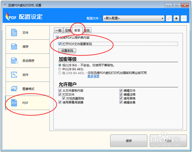Select 低(128 Bit) encryption radio
The height and width of the screenshot is (152, 192).
point(60,65)
